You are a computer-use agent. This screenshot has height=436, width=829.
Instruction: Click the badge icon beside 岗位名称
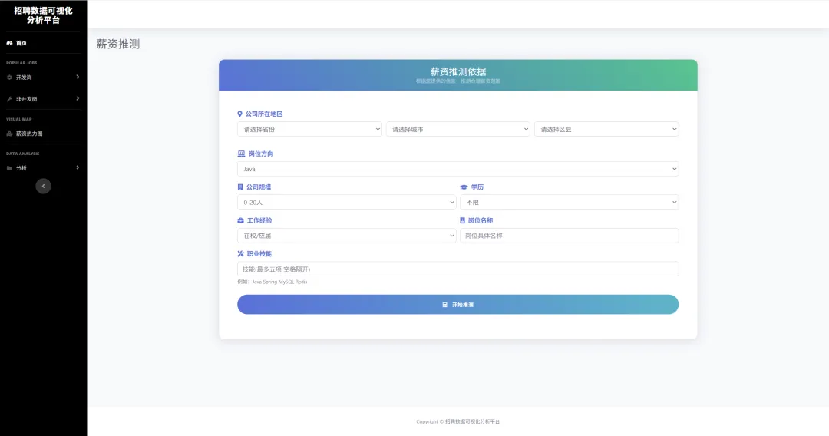[x=462, y=220]
